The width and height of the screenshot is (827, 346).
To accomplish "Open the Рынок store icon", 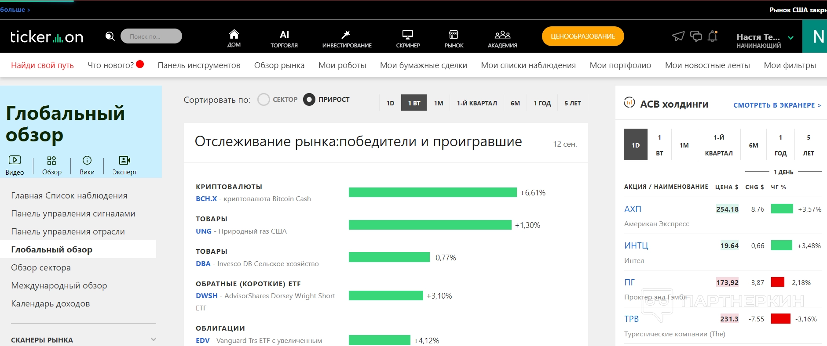I will pos(454,34).
